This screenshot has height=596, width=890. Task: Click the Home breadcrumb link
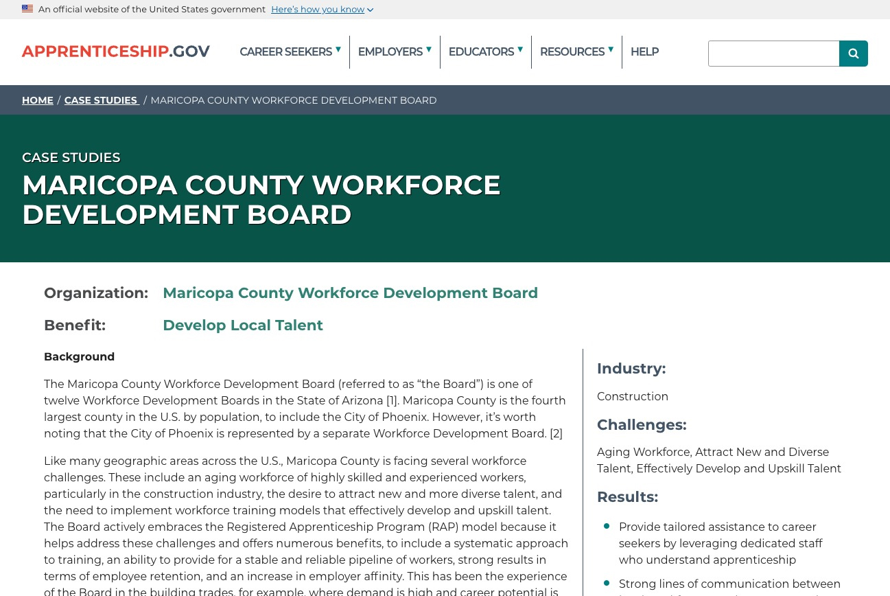coord(38,100)
